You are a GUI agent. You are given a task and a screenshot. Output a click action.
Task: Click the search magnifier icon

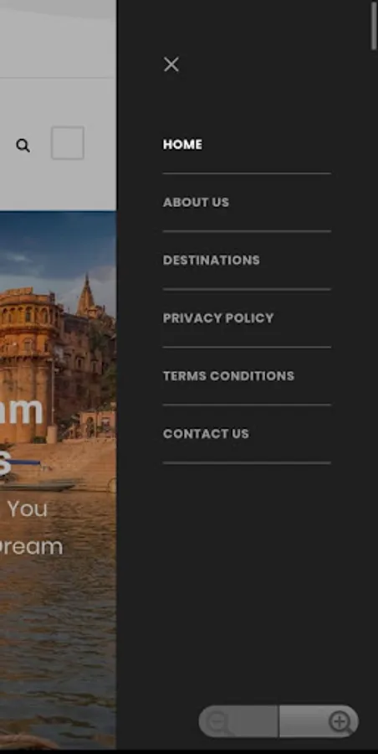(23, 145)
